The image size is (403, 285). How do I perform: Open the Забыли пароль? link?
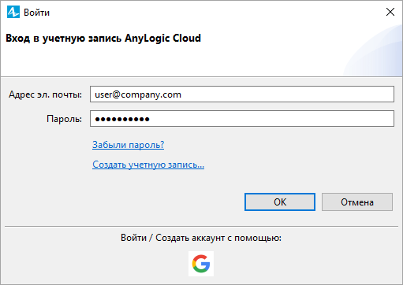(128, 145)
